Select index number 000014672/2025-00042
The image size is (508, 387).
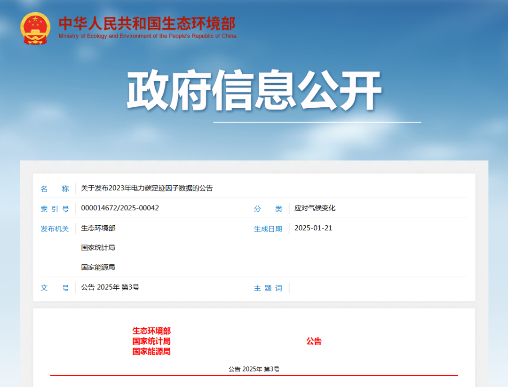(x=120, y=208)
